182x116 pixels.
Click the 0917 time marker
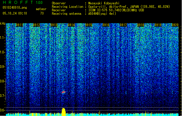click(x=123, y=25)
